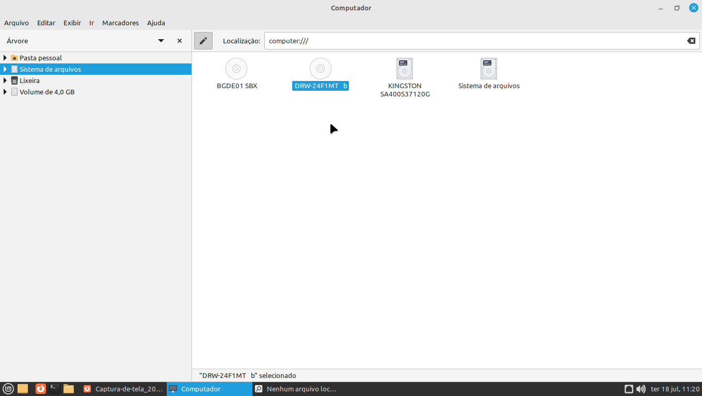Select Volume de 4,0 GB in the tree
The height and width of the screenshot is (396, 702).
coord(47,92)
